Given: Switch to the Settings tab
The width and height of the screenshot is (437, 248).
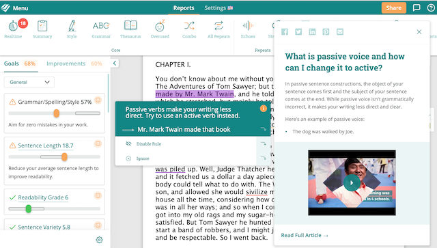Looking at the screenshot, I should (x=218, y=8).
